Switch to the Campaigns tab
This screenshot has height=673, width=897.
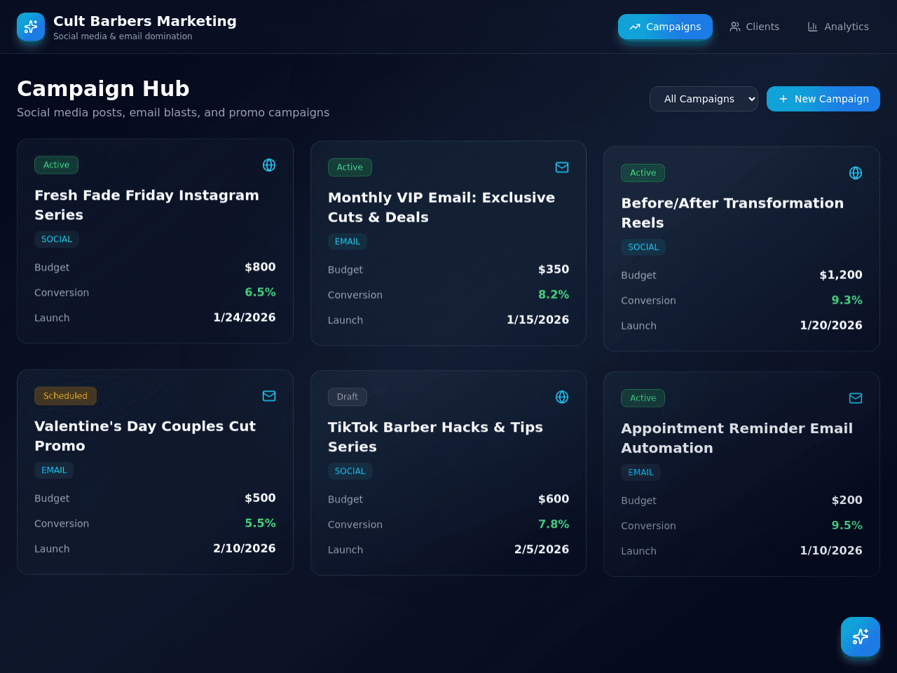665,27
